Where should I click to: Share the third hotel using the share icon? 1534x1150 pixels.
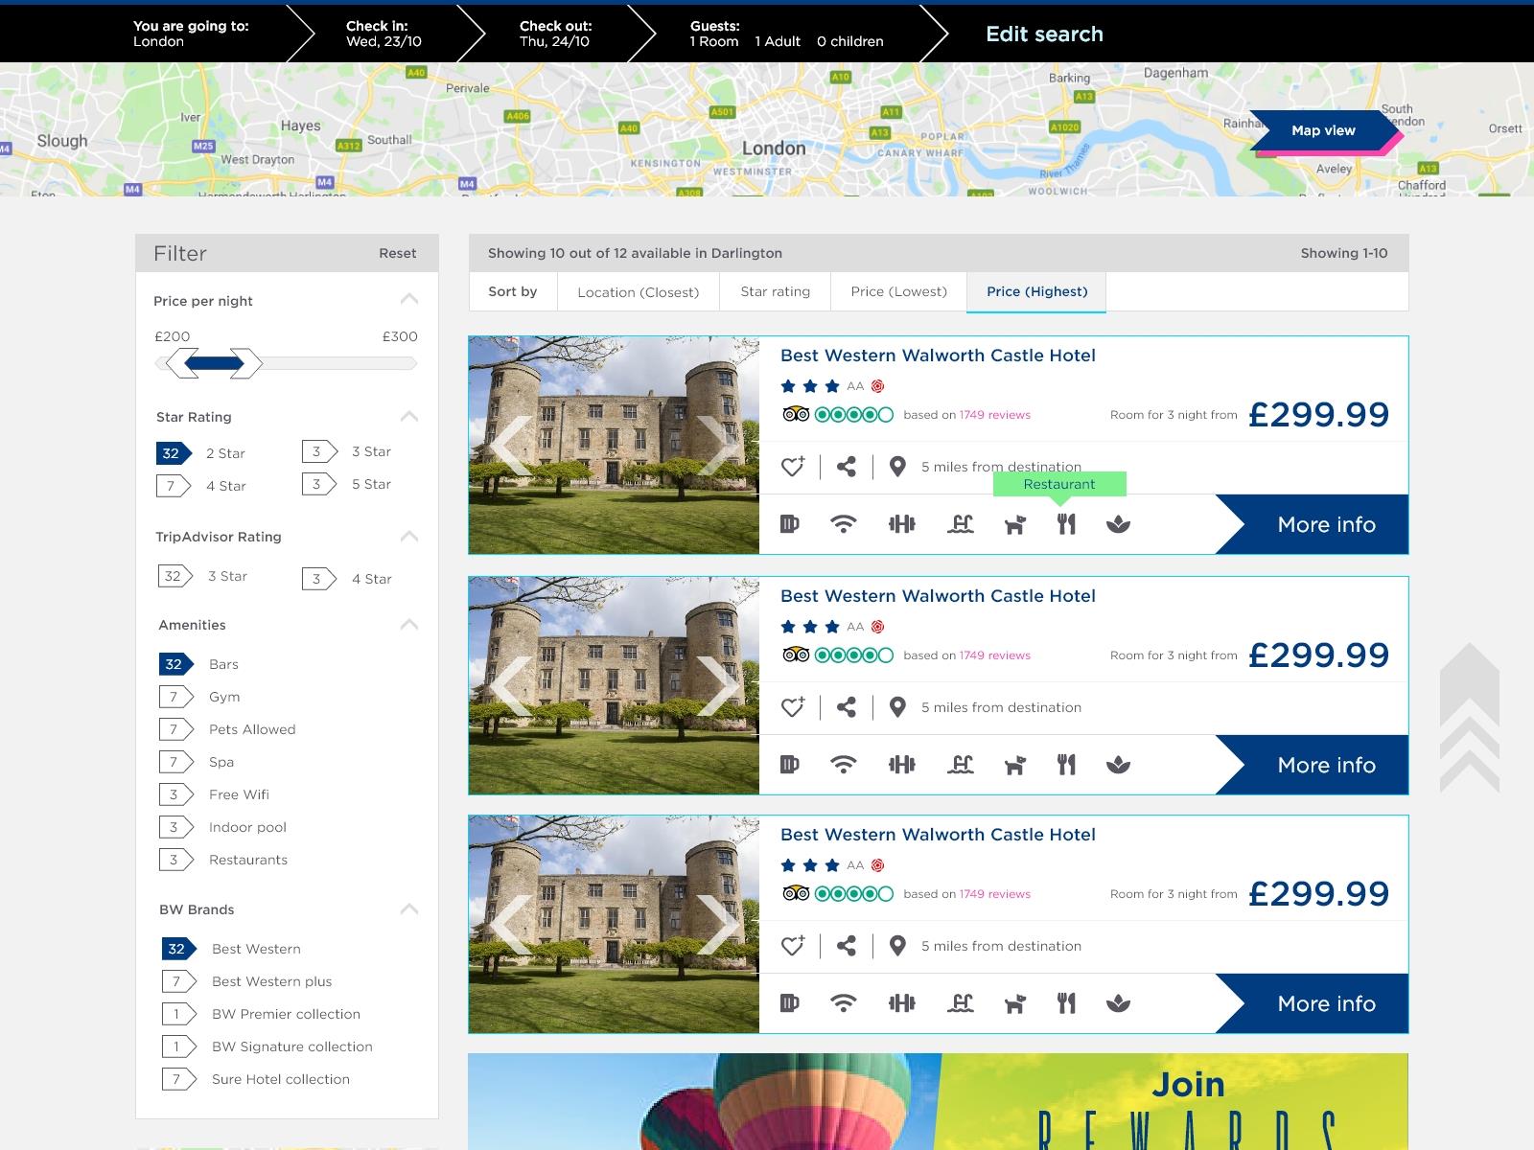tap(846, 946)
